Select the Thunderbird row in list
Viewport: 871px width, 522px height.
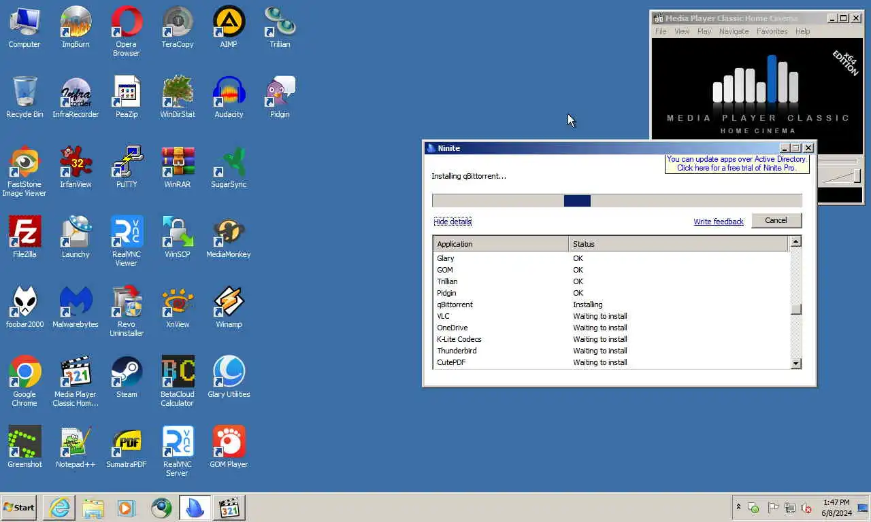[611, 351]
